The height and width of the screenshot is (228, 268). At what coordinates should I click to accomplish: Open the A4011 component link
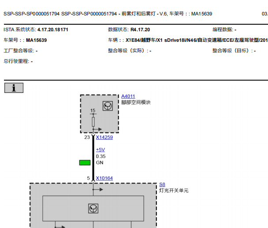[128, 96]
